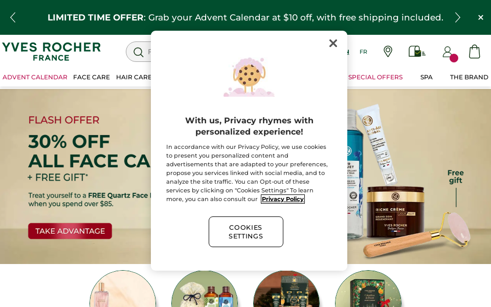The width and height of the screenshot is (491, 307).
Task: Click the Cookies Settings button
Action: [246, 232]
